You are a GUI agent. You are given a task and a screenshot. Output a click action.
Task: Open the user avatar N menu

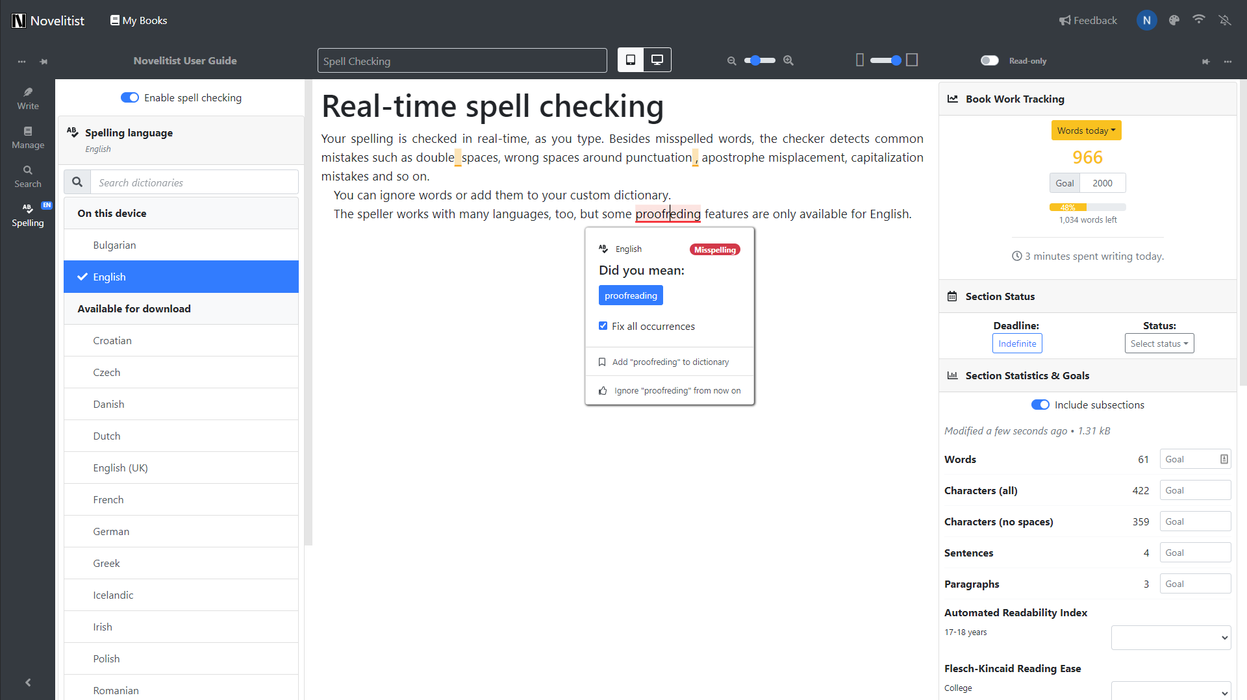tap(1146, 21)
